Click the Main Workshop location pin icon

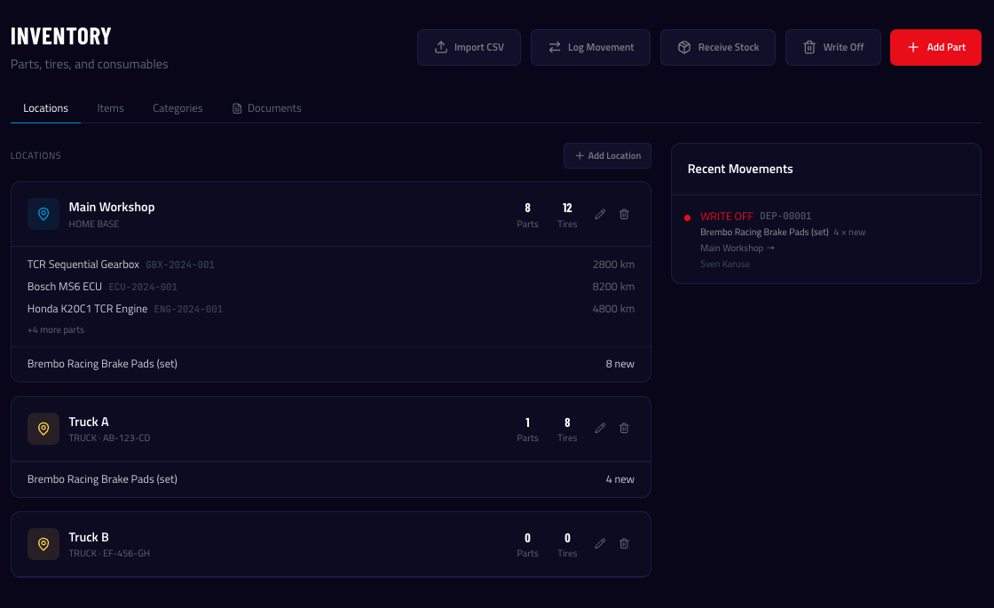click(43, 214)
